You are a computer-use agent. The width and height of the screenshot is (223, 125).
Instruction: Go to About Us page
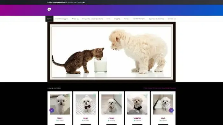pos(75,19)
